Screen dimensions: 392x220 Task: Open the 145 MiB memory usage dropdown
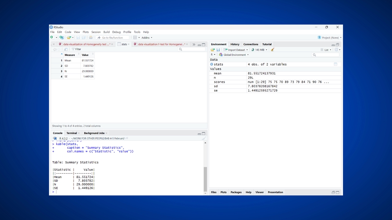point(259,50)
